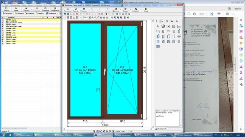245x137 pixels.
Task: Expand the designer Сервис dropdown arrow
Action: 130,10
